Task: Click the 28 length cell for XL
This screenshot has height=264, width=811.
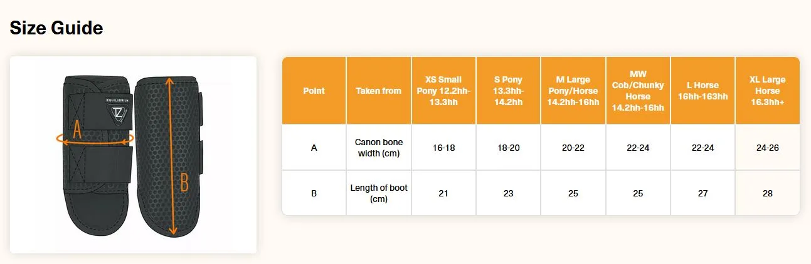Action: pos(768,193)
